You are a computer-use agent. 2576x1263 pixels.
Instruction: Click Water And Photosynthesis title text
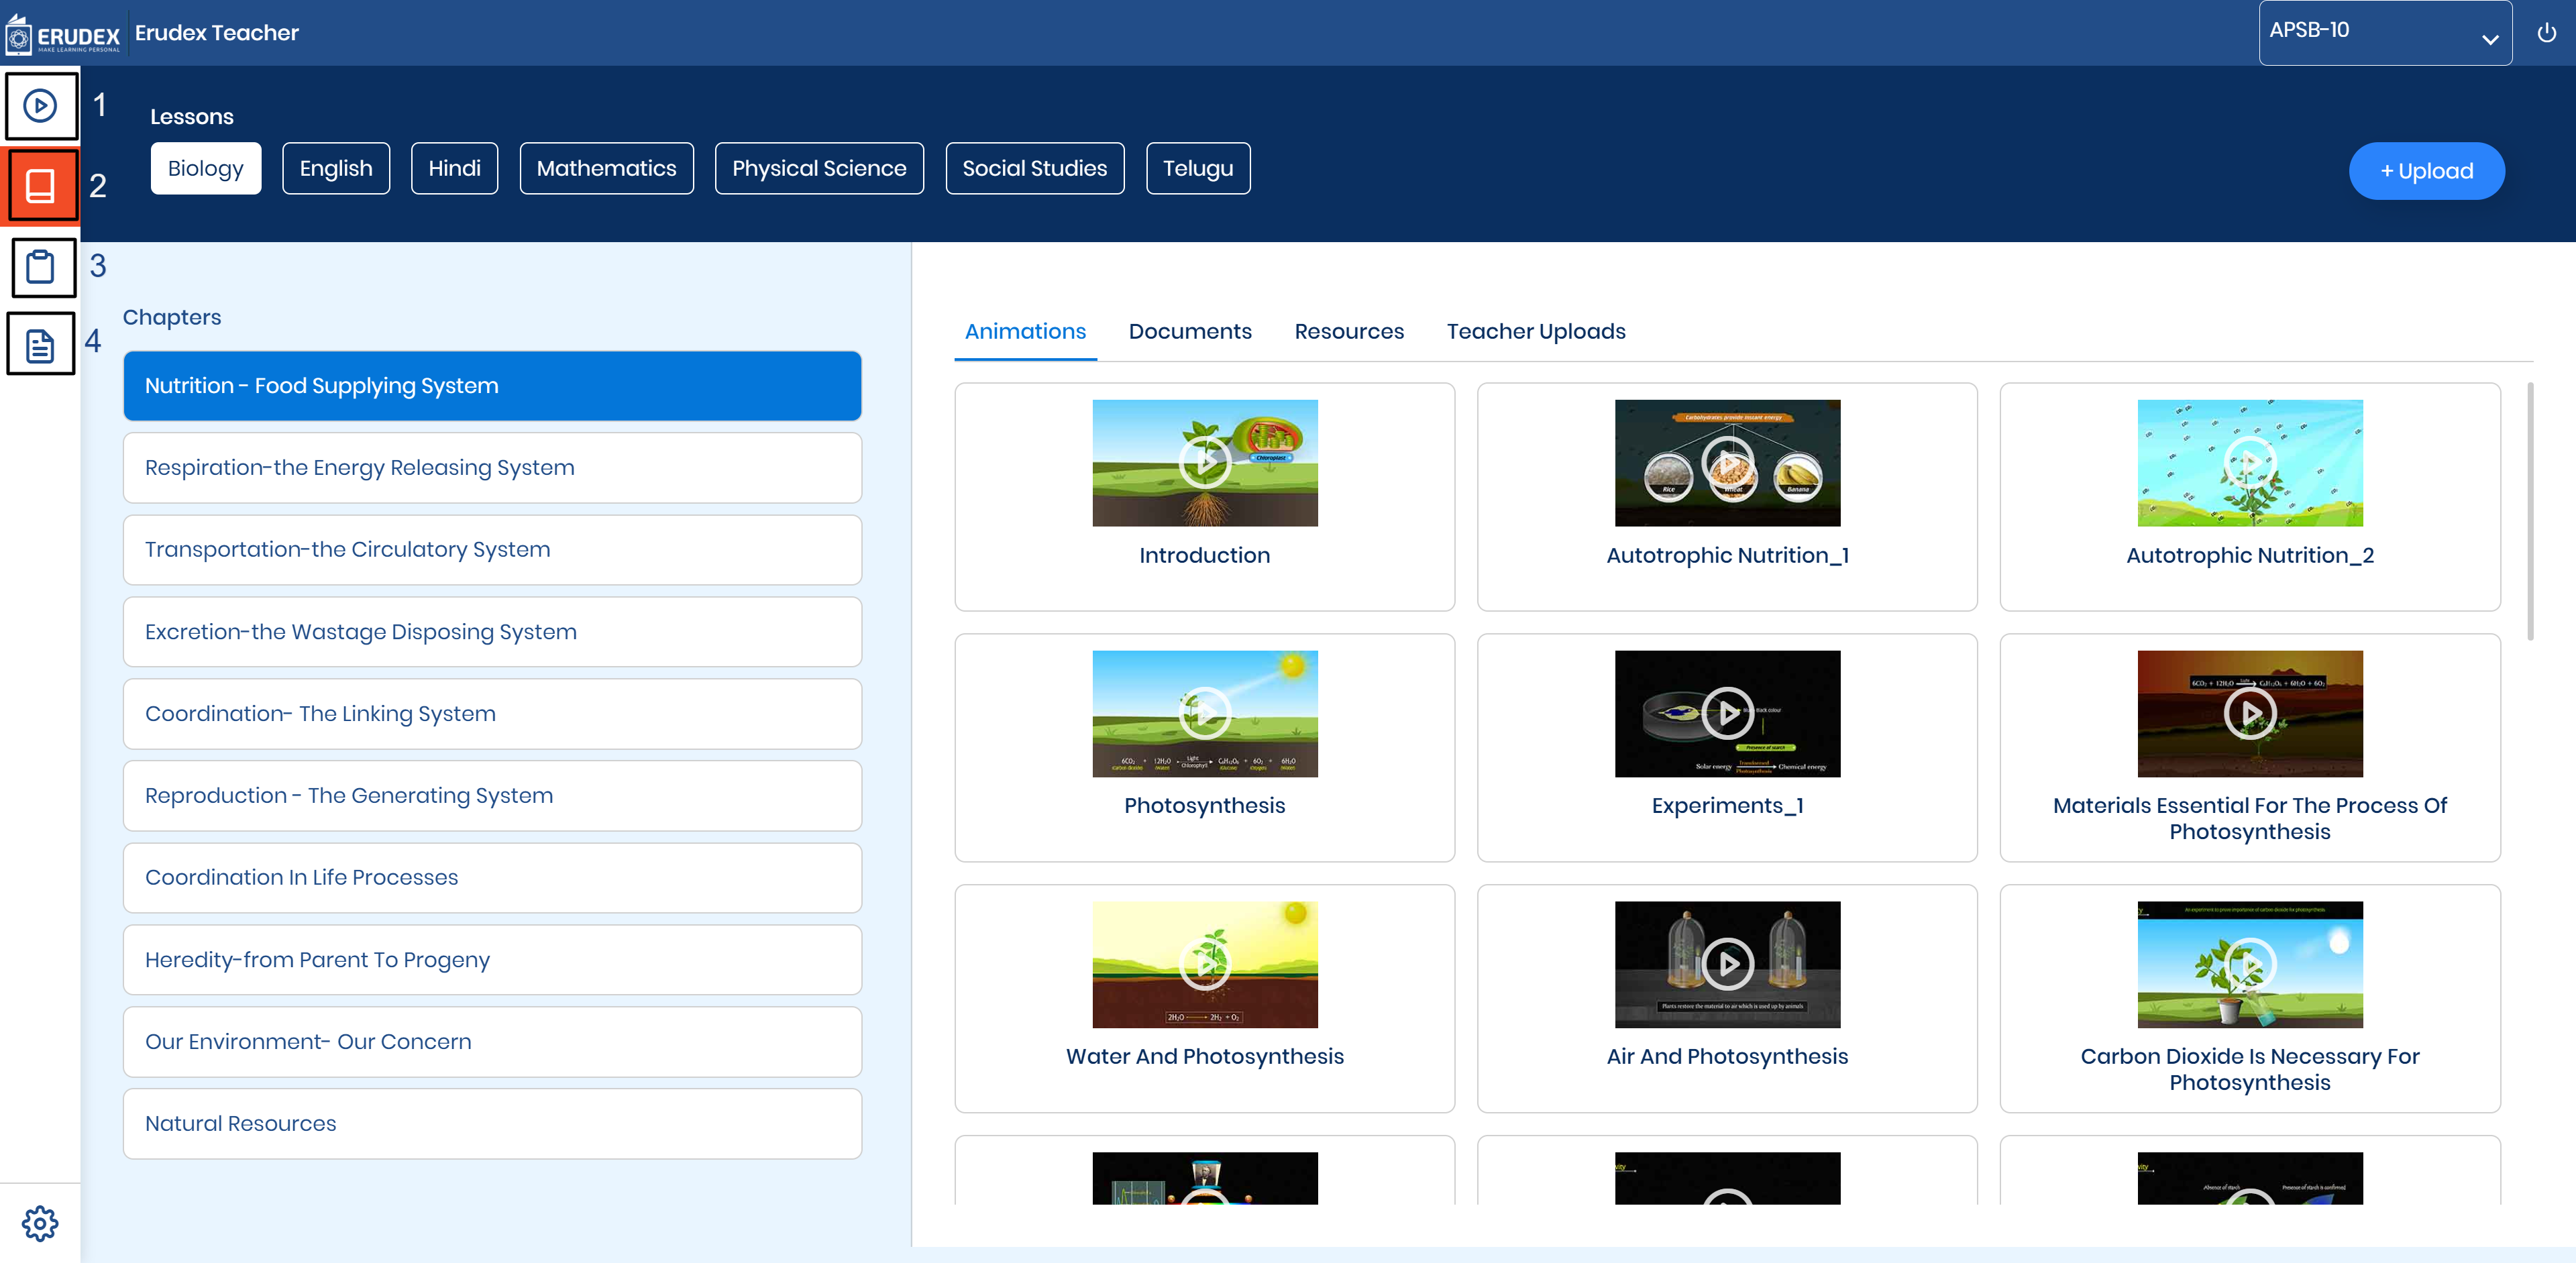1204,1056
